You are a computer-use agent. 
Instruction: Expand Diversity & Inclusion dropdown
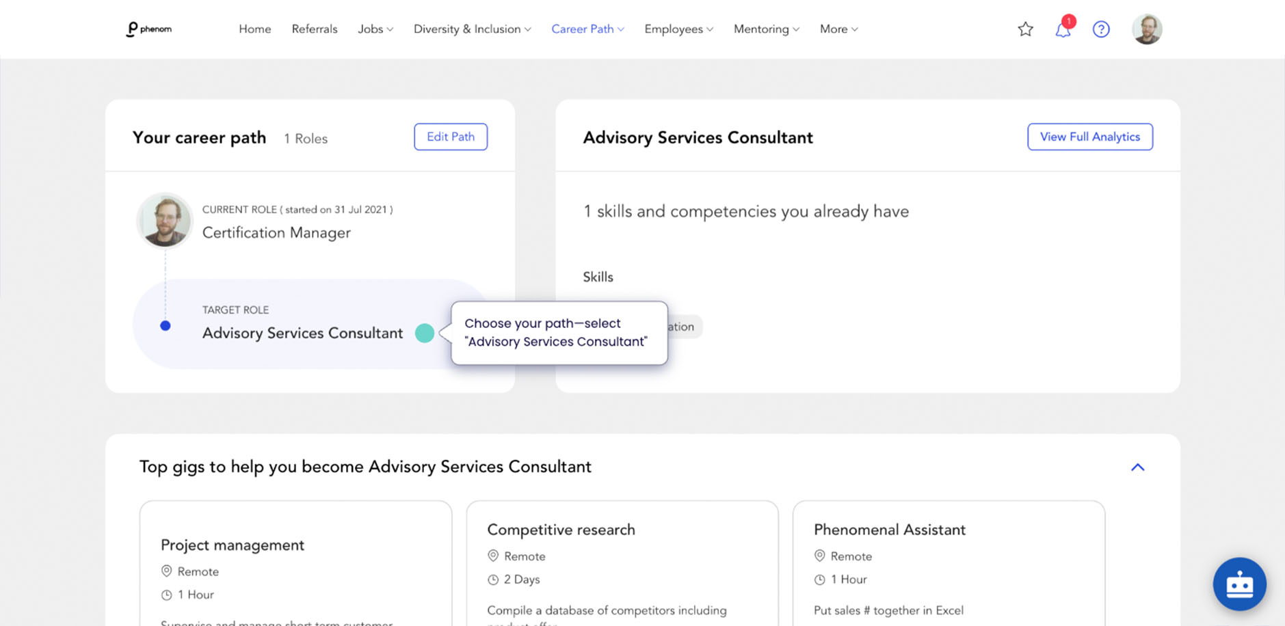472,29
